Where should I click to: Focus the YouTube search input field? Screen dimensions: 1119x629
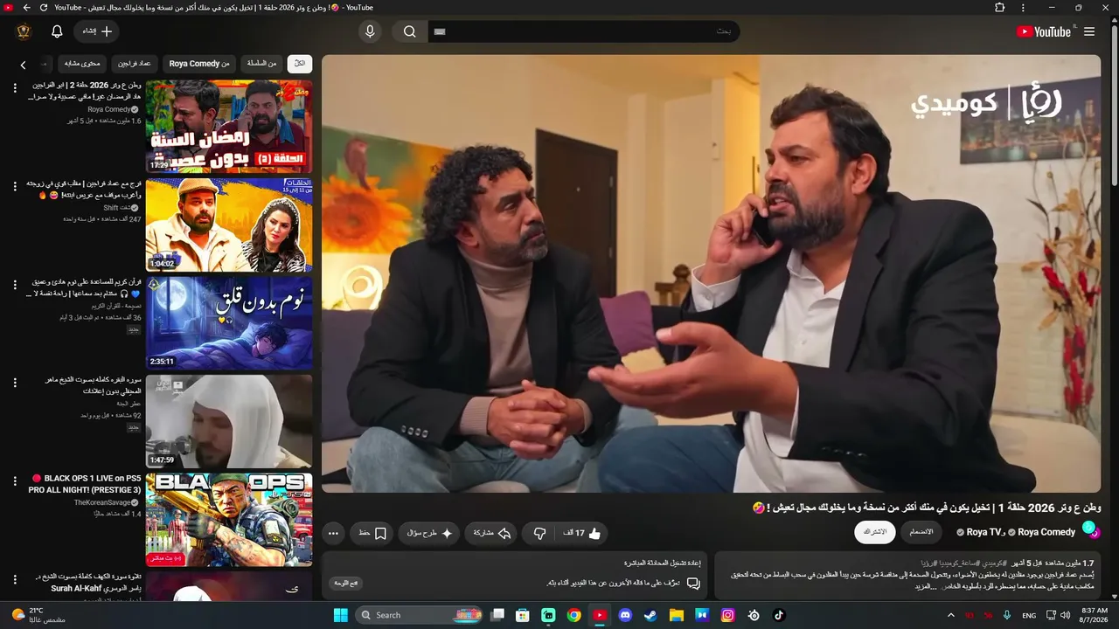[583, 31]
